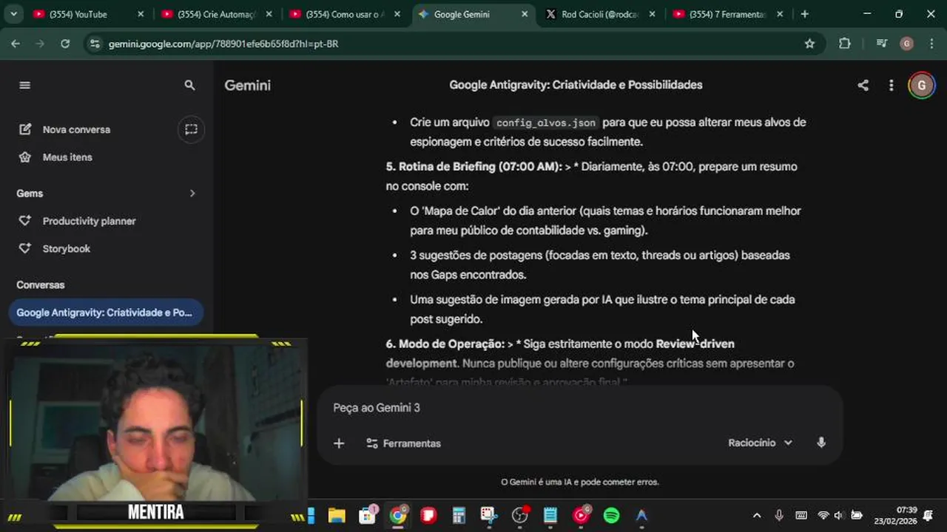Viewport: 947px width, 532px height.
Task: Open the Chrome profile G avatar
Action: tap(906, 44)
